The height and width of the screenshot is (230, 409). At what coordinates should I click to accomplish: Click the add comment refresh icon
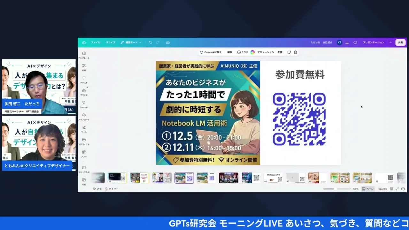tap(289, 52)
